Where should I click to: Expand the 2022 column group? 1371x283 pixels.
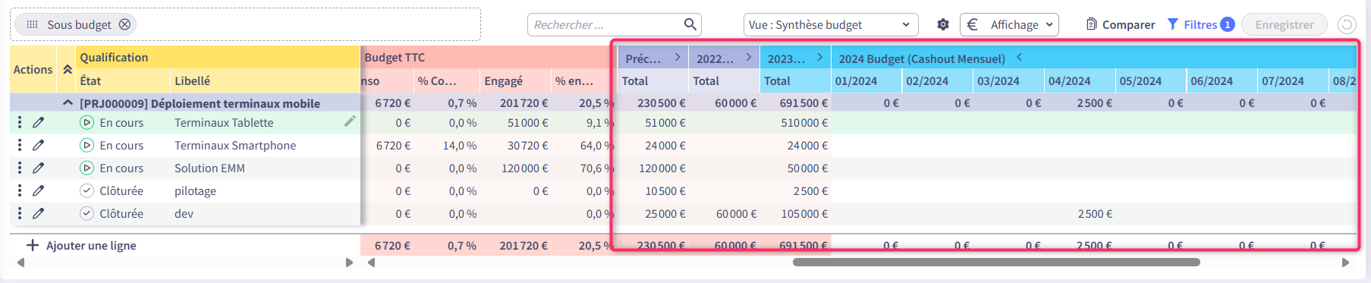pos(749,57)
